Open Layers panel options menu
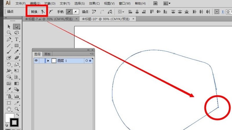Image resolution: width=232 pixels, height=130 pixels. (x=92, y=54)
